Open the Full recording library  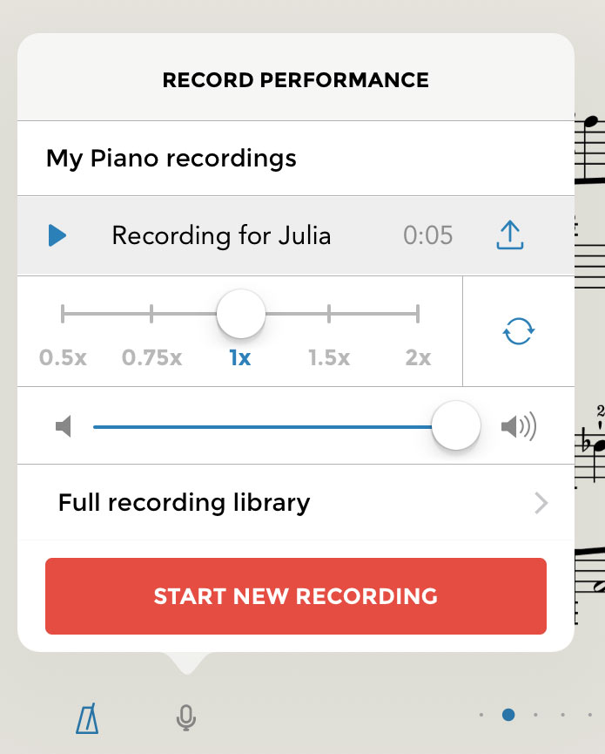pos(184,503)
